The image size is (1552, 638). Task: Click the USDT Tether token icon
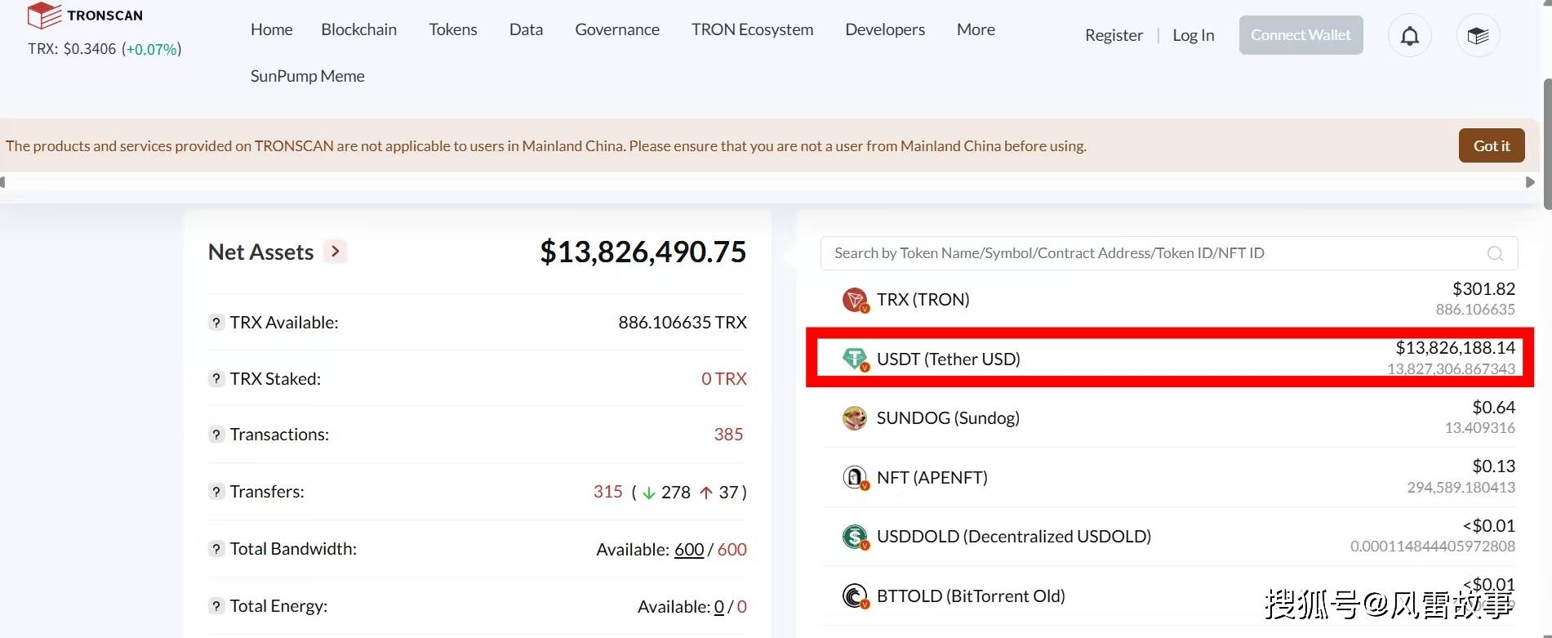tap(855, 359)
